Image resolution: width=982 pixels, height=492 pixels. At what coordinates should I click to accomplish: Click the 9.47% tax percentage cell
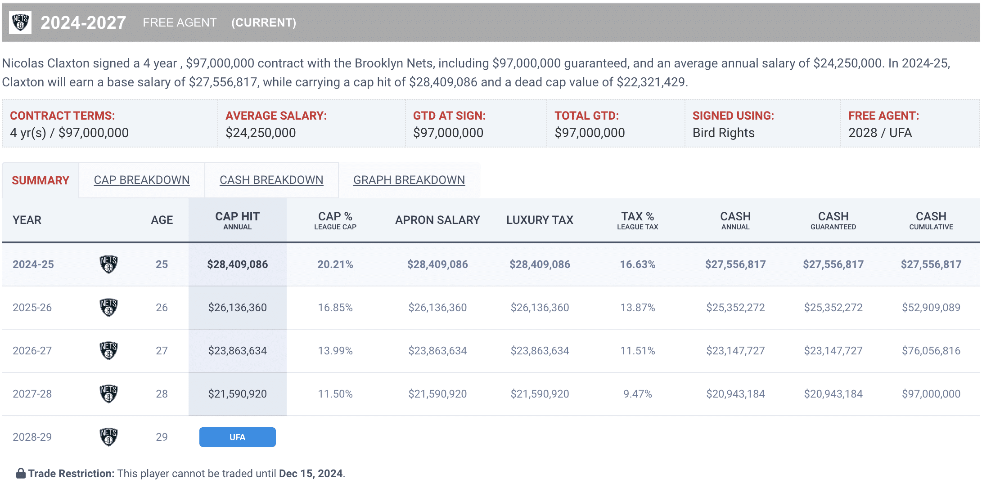tap(638, 394)
